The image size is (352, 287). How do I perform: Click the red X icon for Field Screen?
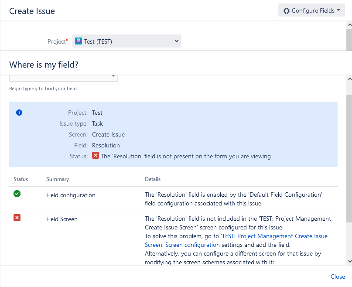tap(17, 218)
